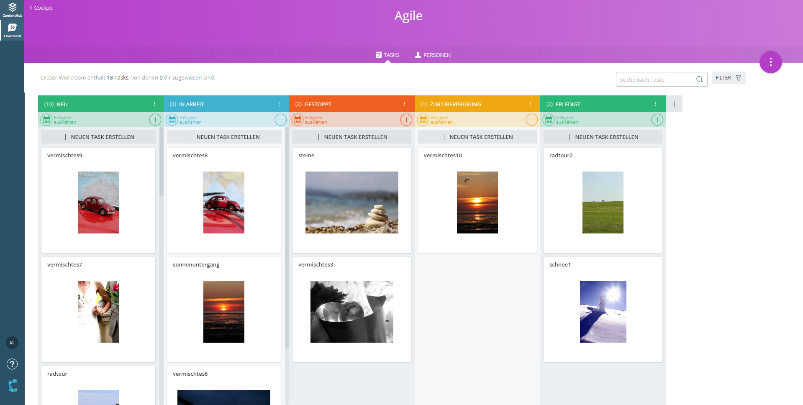The width and height of the screenshot is (803, 405).
Task: Click the calendar icon in IN ARBEIT column
Action: click(172, 120)
